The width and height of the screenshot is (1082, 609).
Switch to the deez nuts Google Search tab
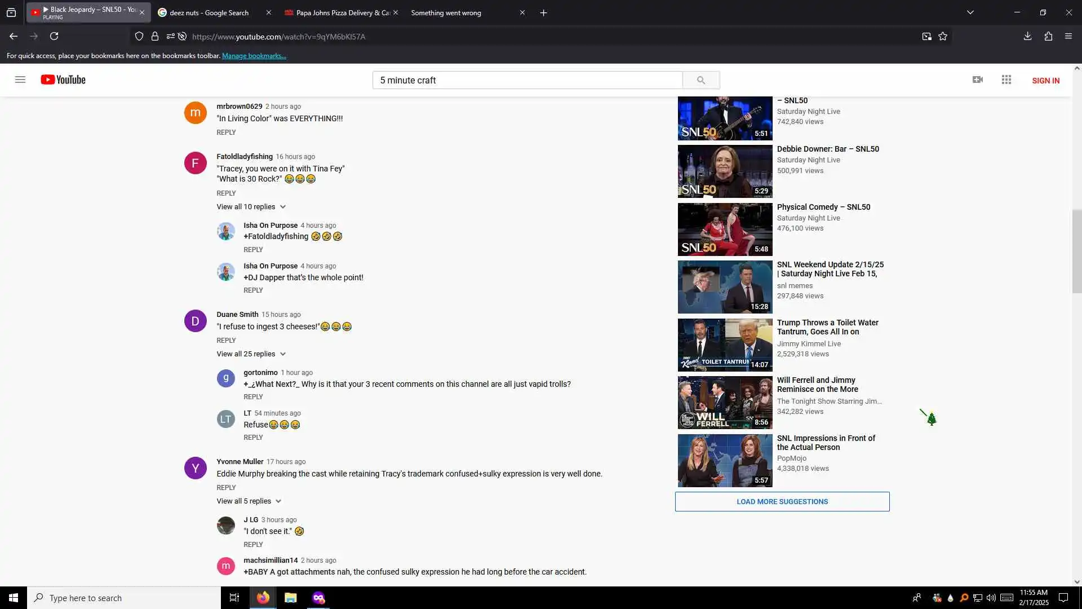(209, 12)
